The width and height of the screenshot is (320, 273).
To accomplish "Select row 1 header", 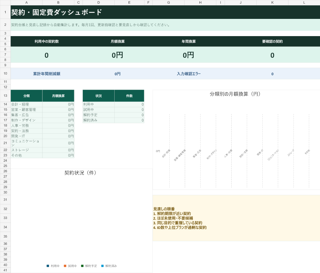I will pos(5,12).
